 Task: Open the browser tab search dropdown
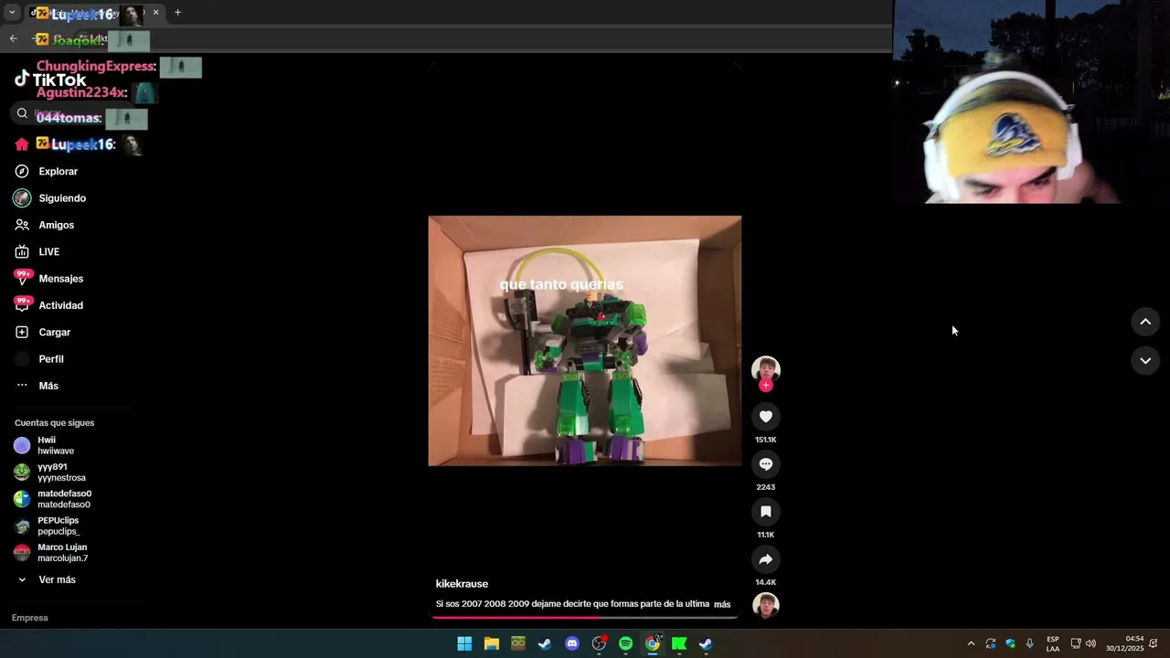(x=12, y=13)
